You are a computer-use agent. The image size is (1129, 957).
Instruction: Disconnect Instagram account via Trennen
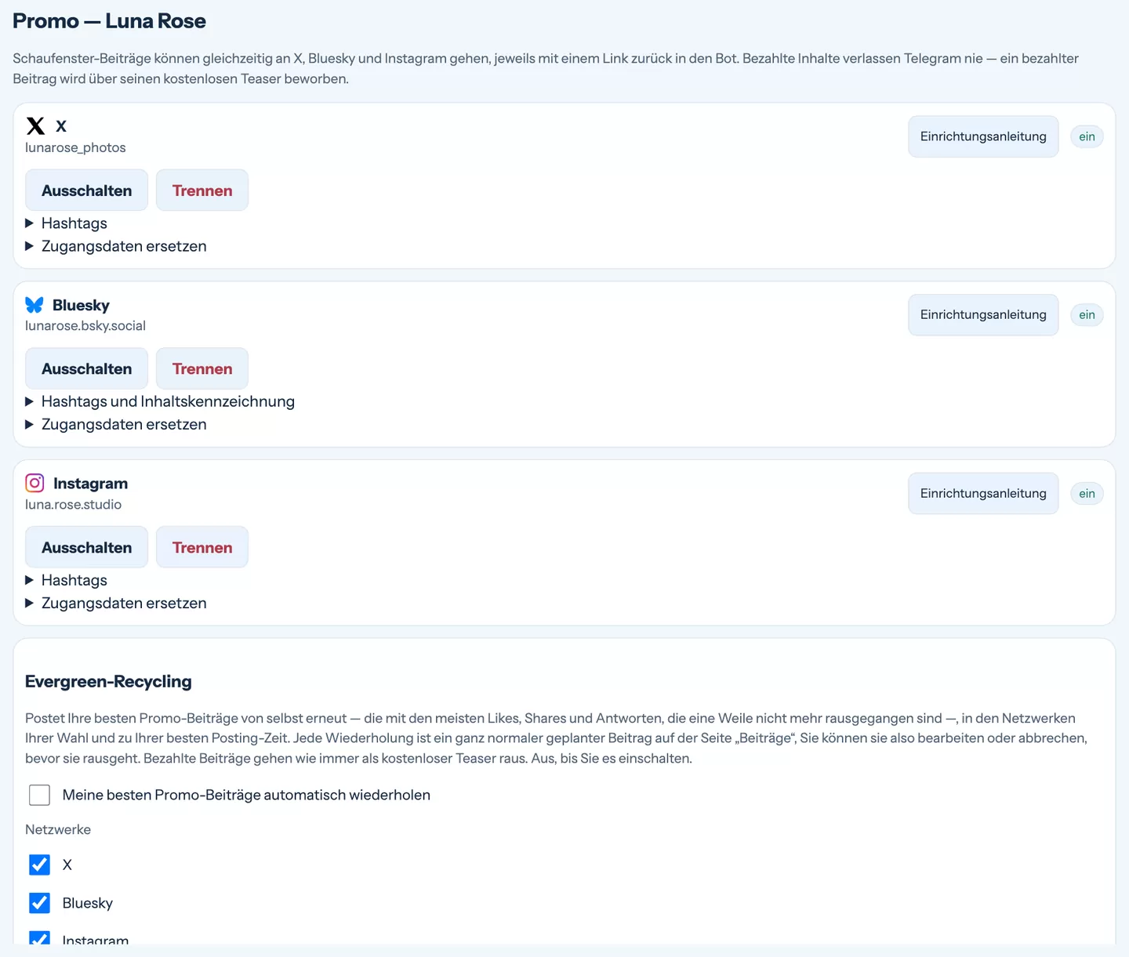click(x=202, y=547)
